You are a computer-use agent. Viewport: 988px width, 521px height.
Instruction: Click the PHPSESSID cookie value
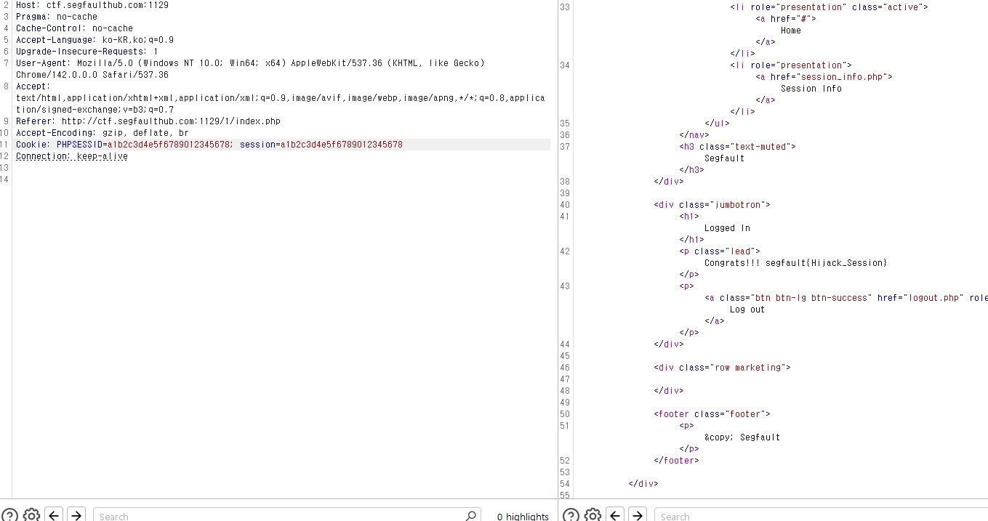click(x=169, y=145)
